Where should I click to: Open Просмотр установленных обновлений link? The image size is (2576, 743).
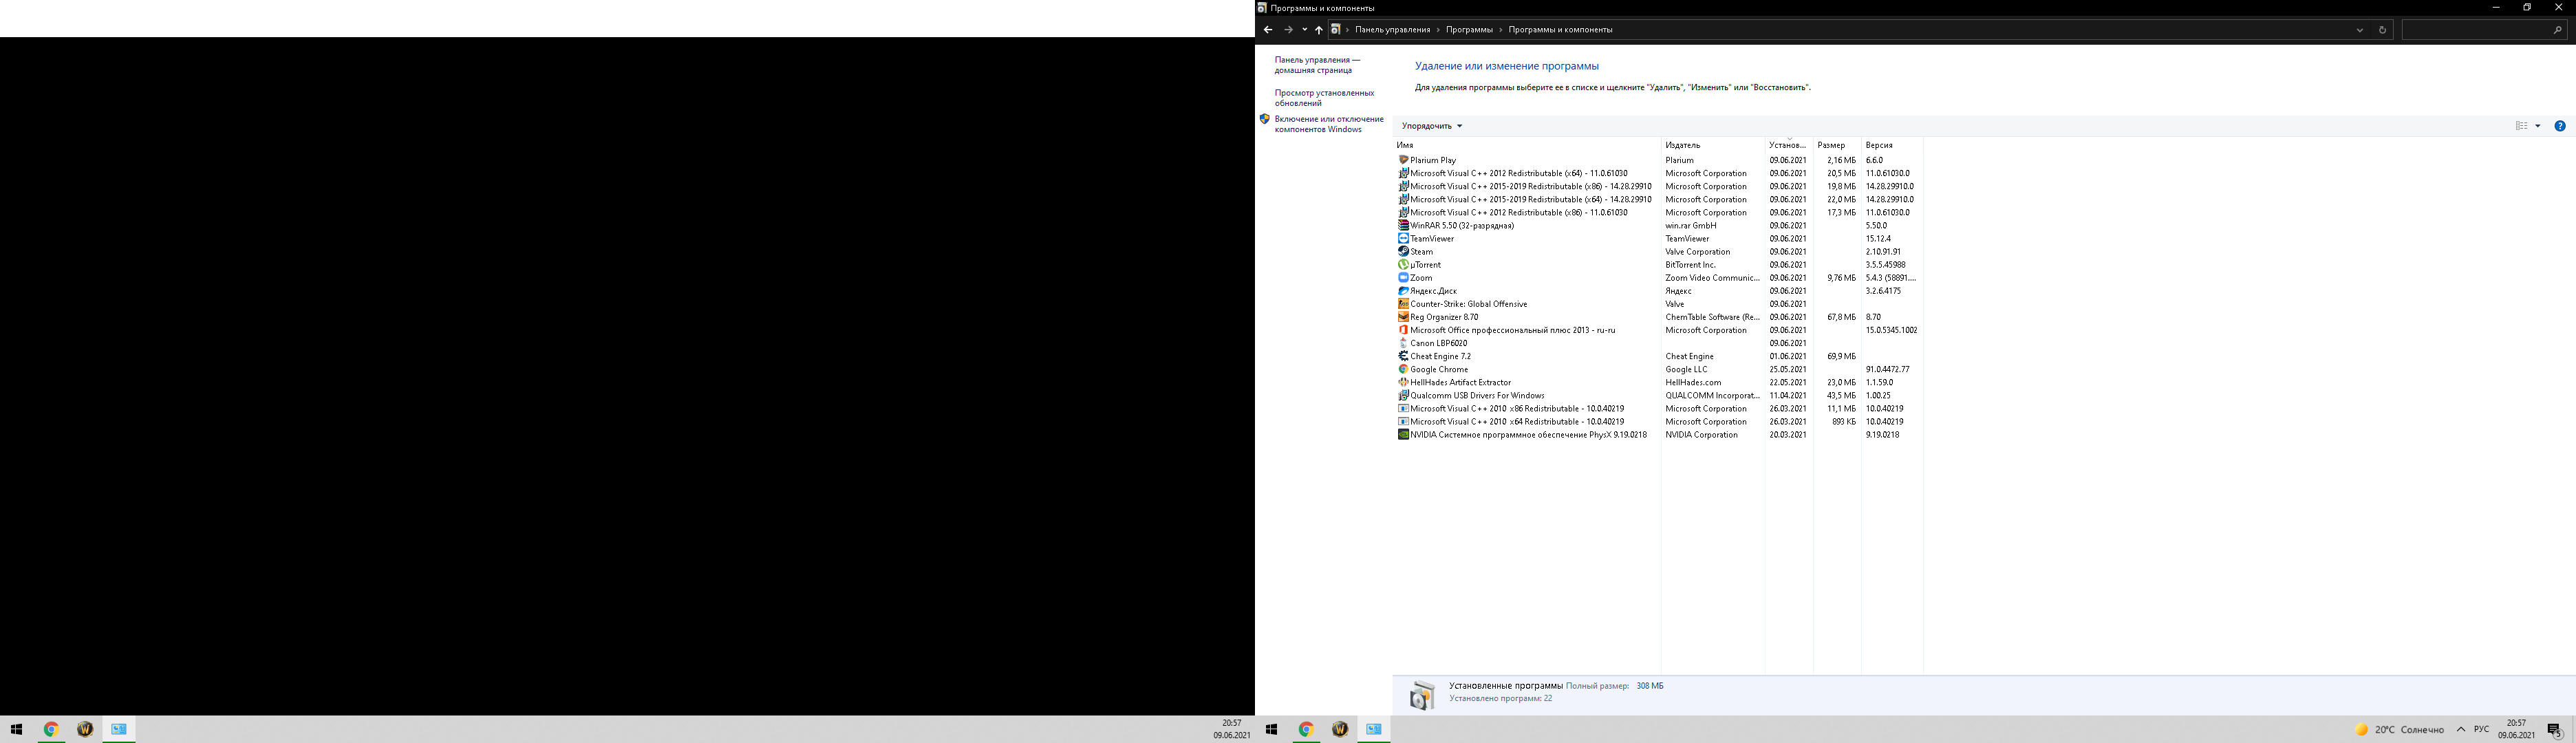point(1324,98)
